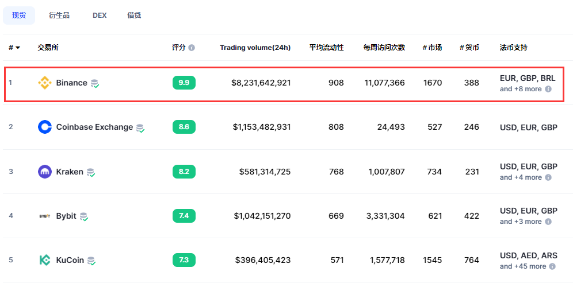The image size is (573, 283).
Task: Open the DEX tab
Action: [x=100, y=15]
